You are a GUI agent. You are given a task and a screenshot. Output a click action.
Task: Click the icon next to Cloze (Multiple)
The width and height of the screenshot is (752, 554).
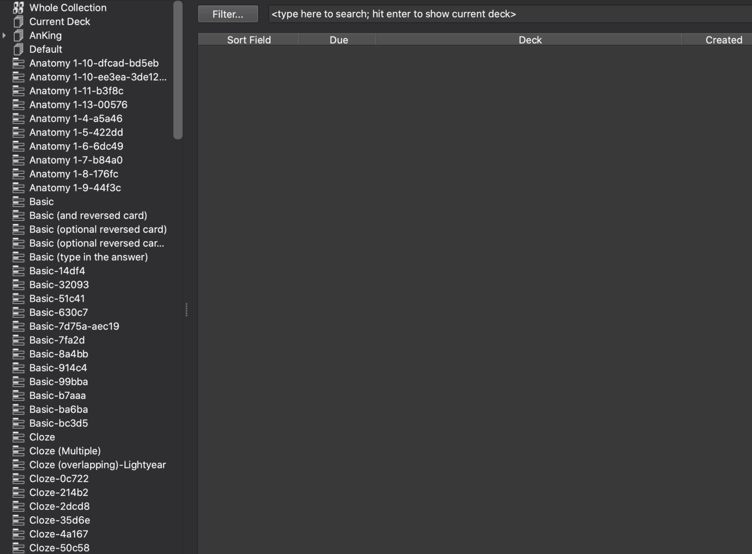(19, 451)
